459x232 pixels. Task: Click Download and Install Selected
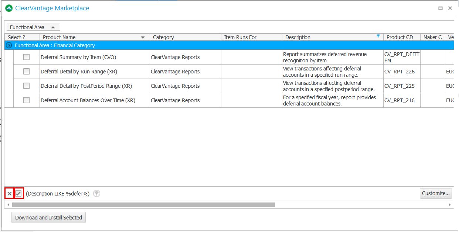pos(48,218)
